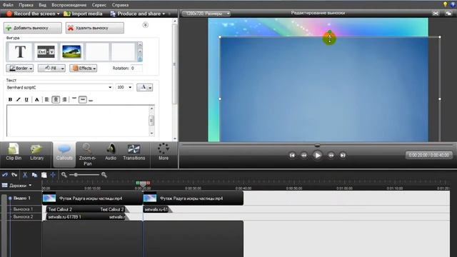Click the Paste icon in timeline toolbar
The image size is (457, 257).
tap(44, 175)
